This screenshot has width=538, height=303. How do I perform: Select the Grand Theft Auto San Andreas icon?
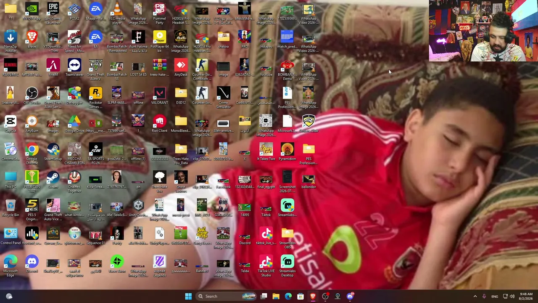click(53, 98)
